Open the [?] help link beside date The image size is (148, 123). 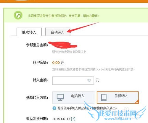pos(73,119)
